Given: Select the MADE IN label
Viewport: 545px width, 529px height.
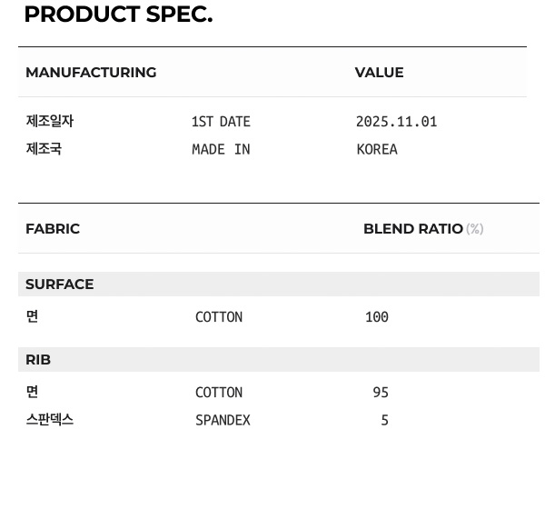Looking at the screenshot, I should point(221,149).
